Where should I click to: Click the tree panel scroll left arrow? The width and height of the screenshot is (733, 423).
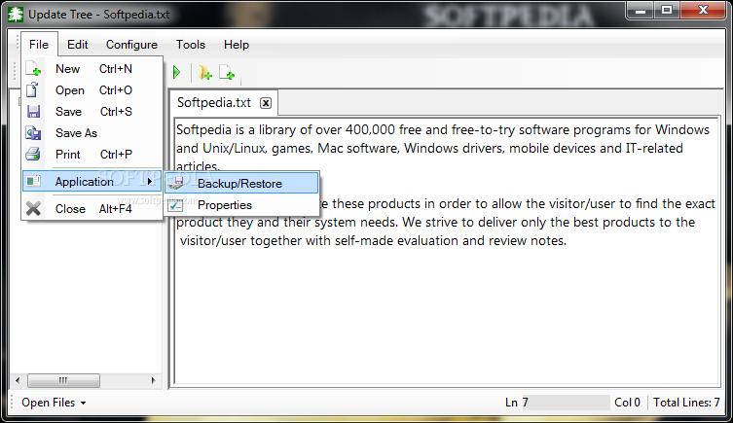tap(18, 380)
